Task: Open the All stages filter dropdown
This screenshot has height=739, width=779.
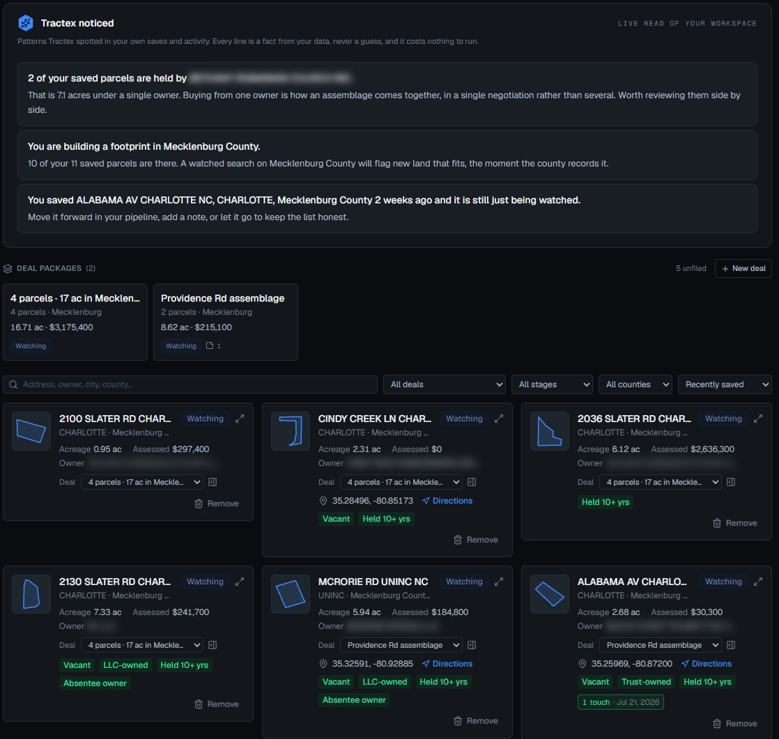Action: click(552, 384)
